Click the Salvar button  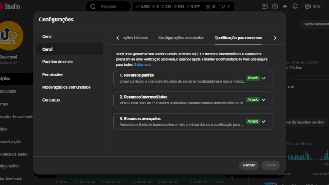pos(270,165)
